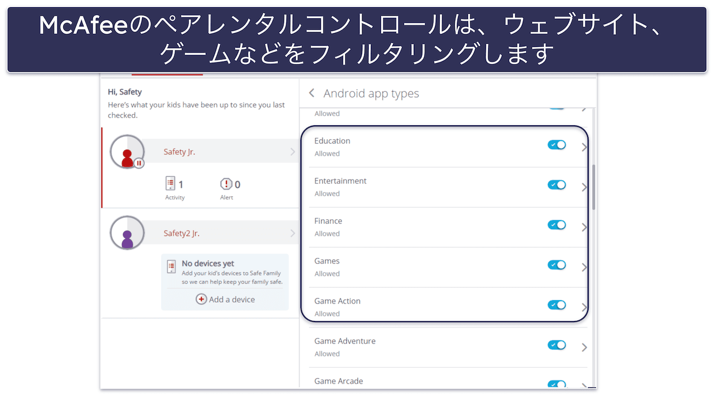The width and height of the screenshot is (714, 401).
Task: Click the Allowed status under Game Adventure
Action: (x=327, y=354)
